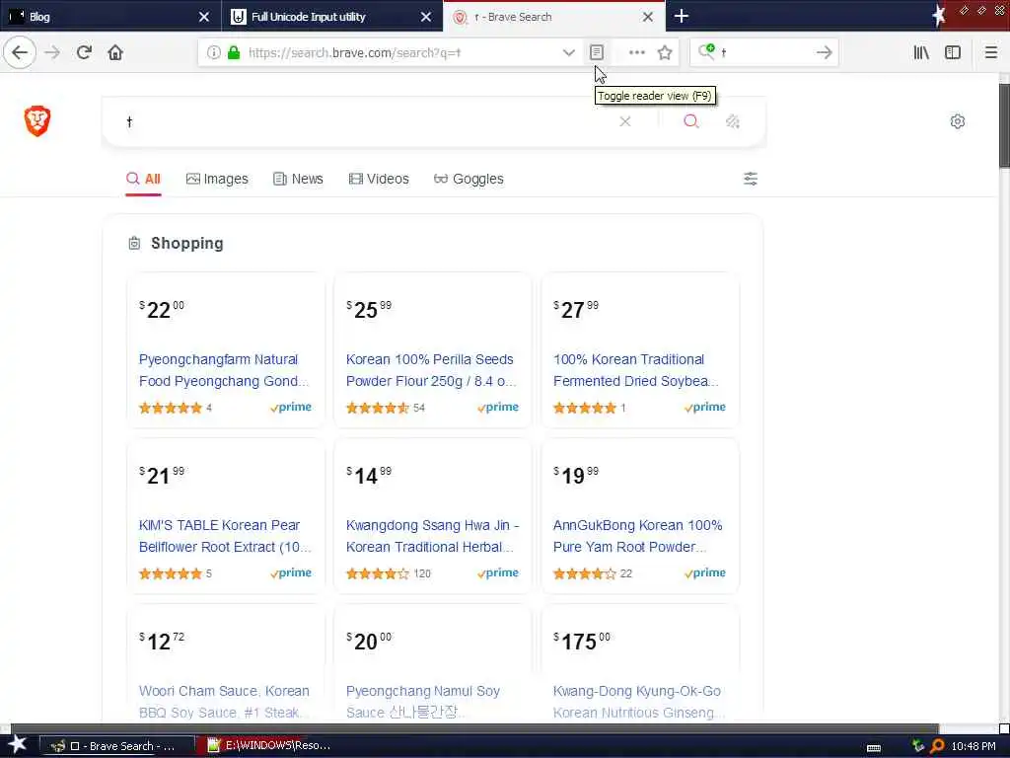The height and width of the screenshot is (758, 1010).
Task: Click the $25.99 price on Perilla Seeds card
Action: click(369, 309)
